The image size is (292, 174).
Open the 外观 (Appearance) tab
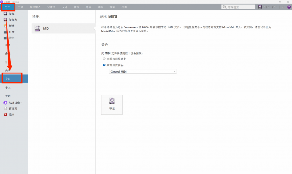[x=100, y=7]
